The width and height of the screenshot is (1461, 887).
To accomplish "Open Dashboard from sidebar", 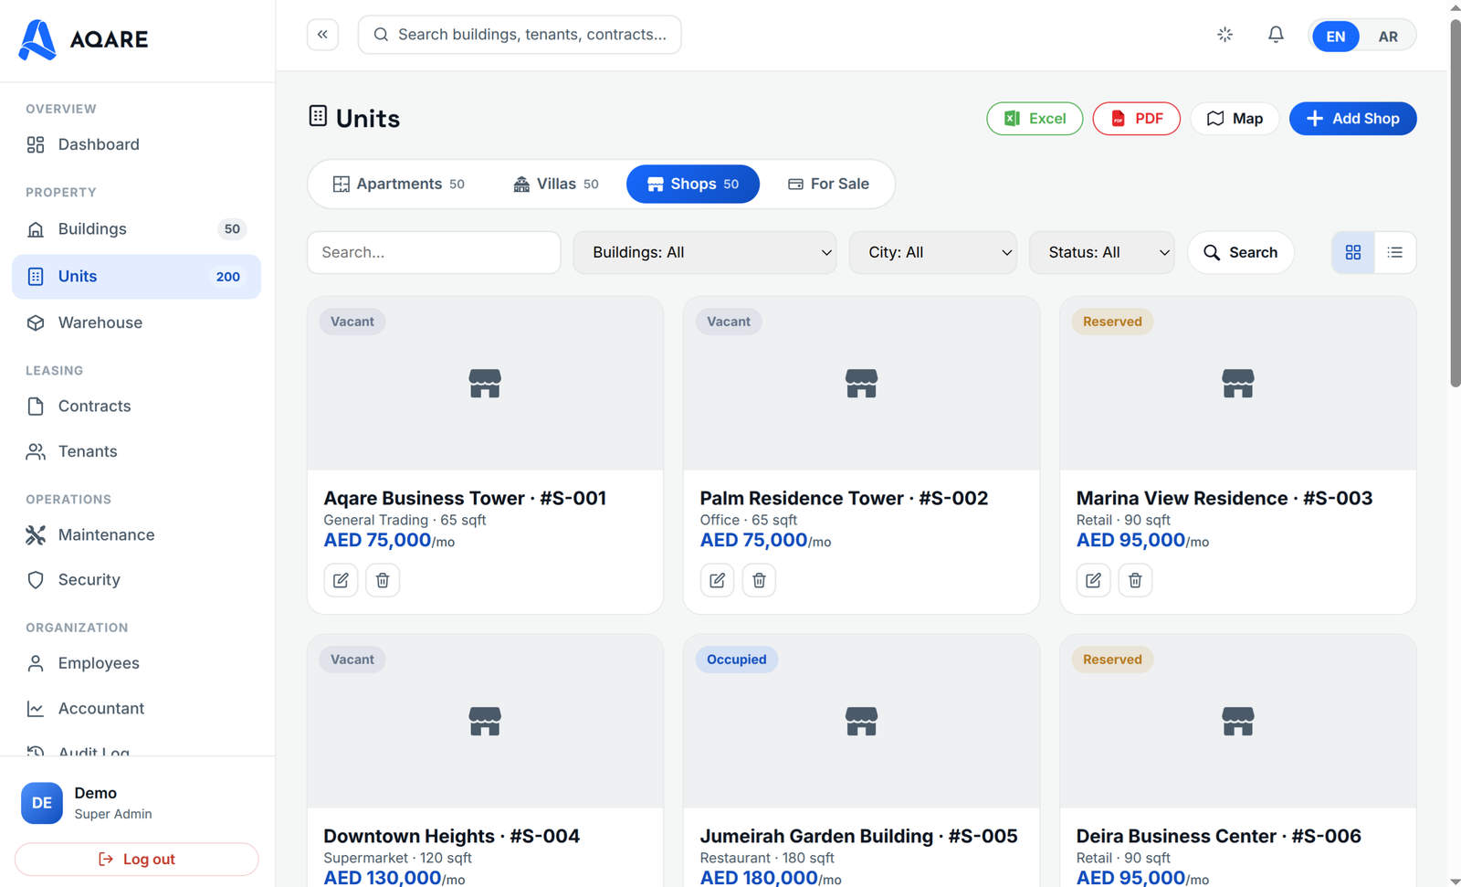I will [136, 144].
